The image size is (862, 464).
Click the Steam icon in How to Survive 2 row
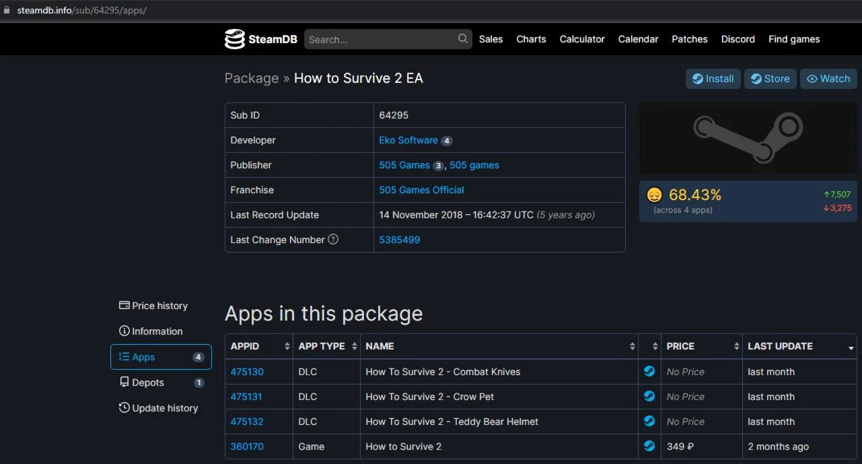pos(649,446)
